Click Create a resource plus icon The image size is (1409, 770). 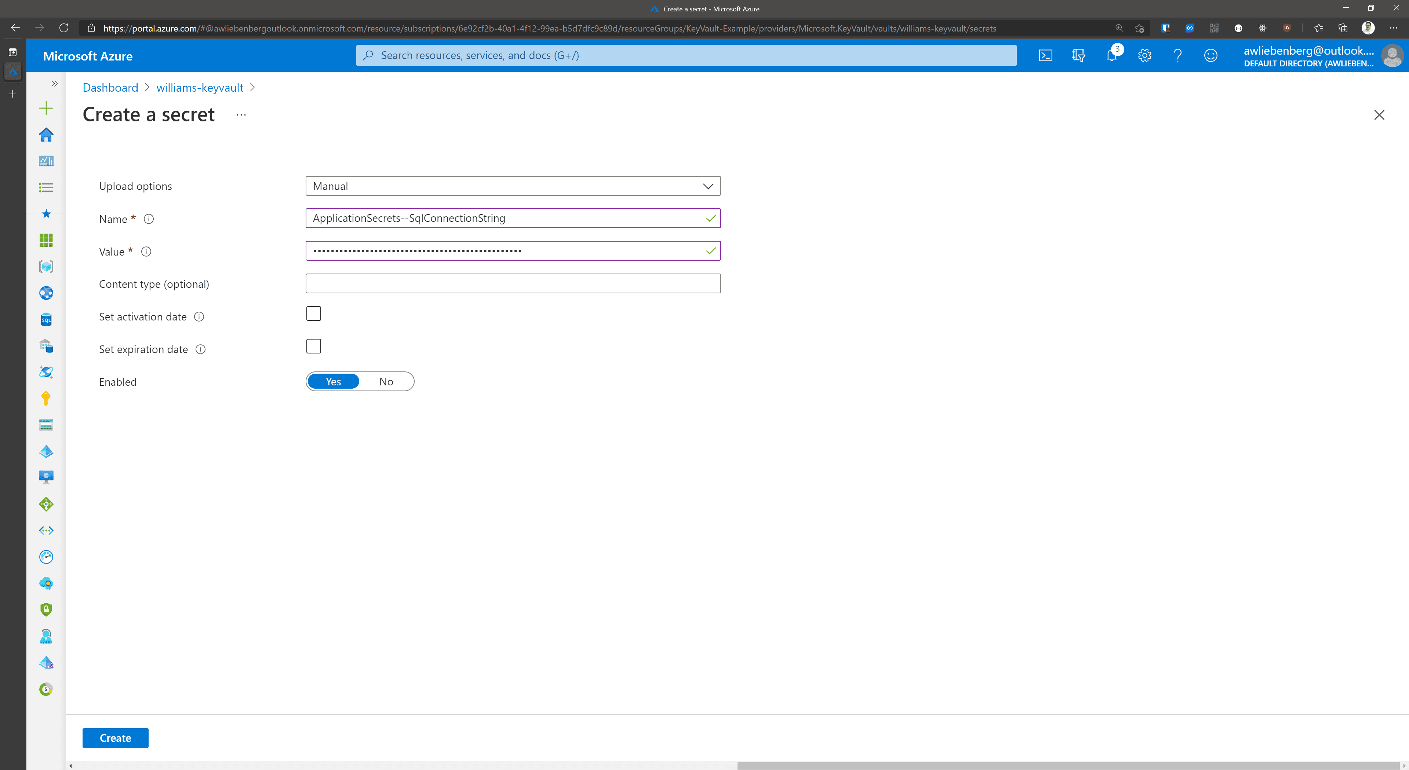[x=46, y=108]
